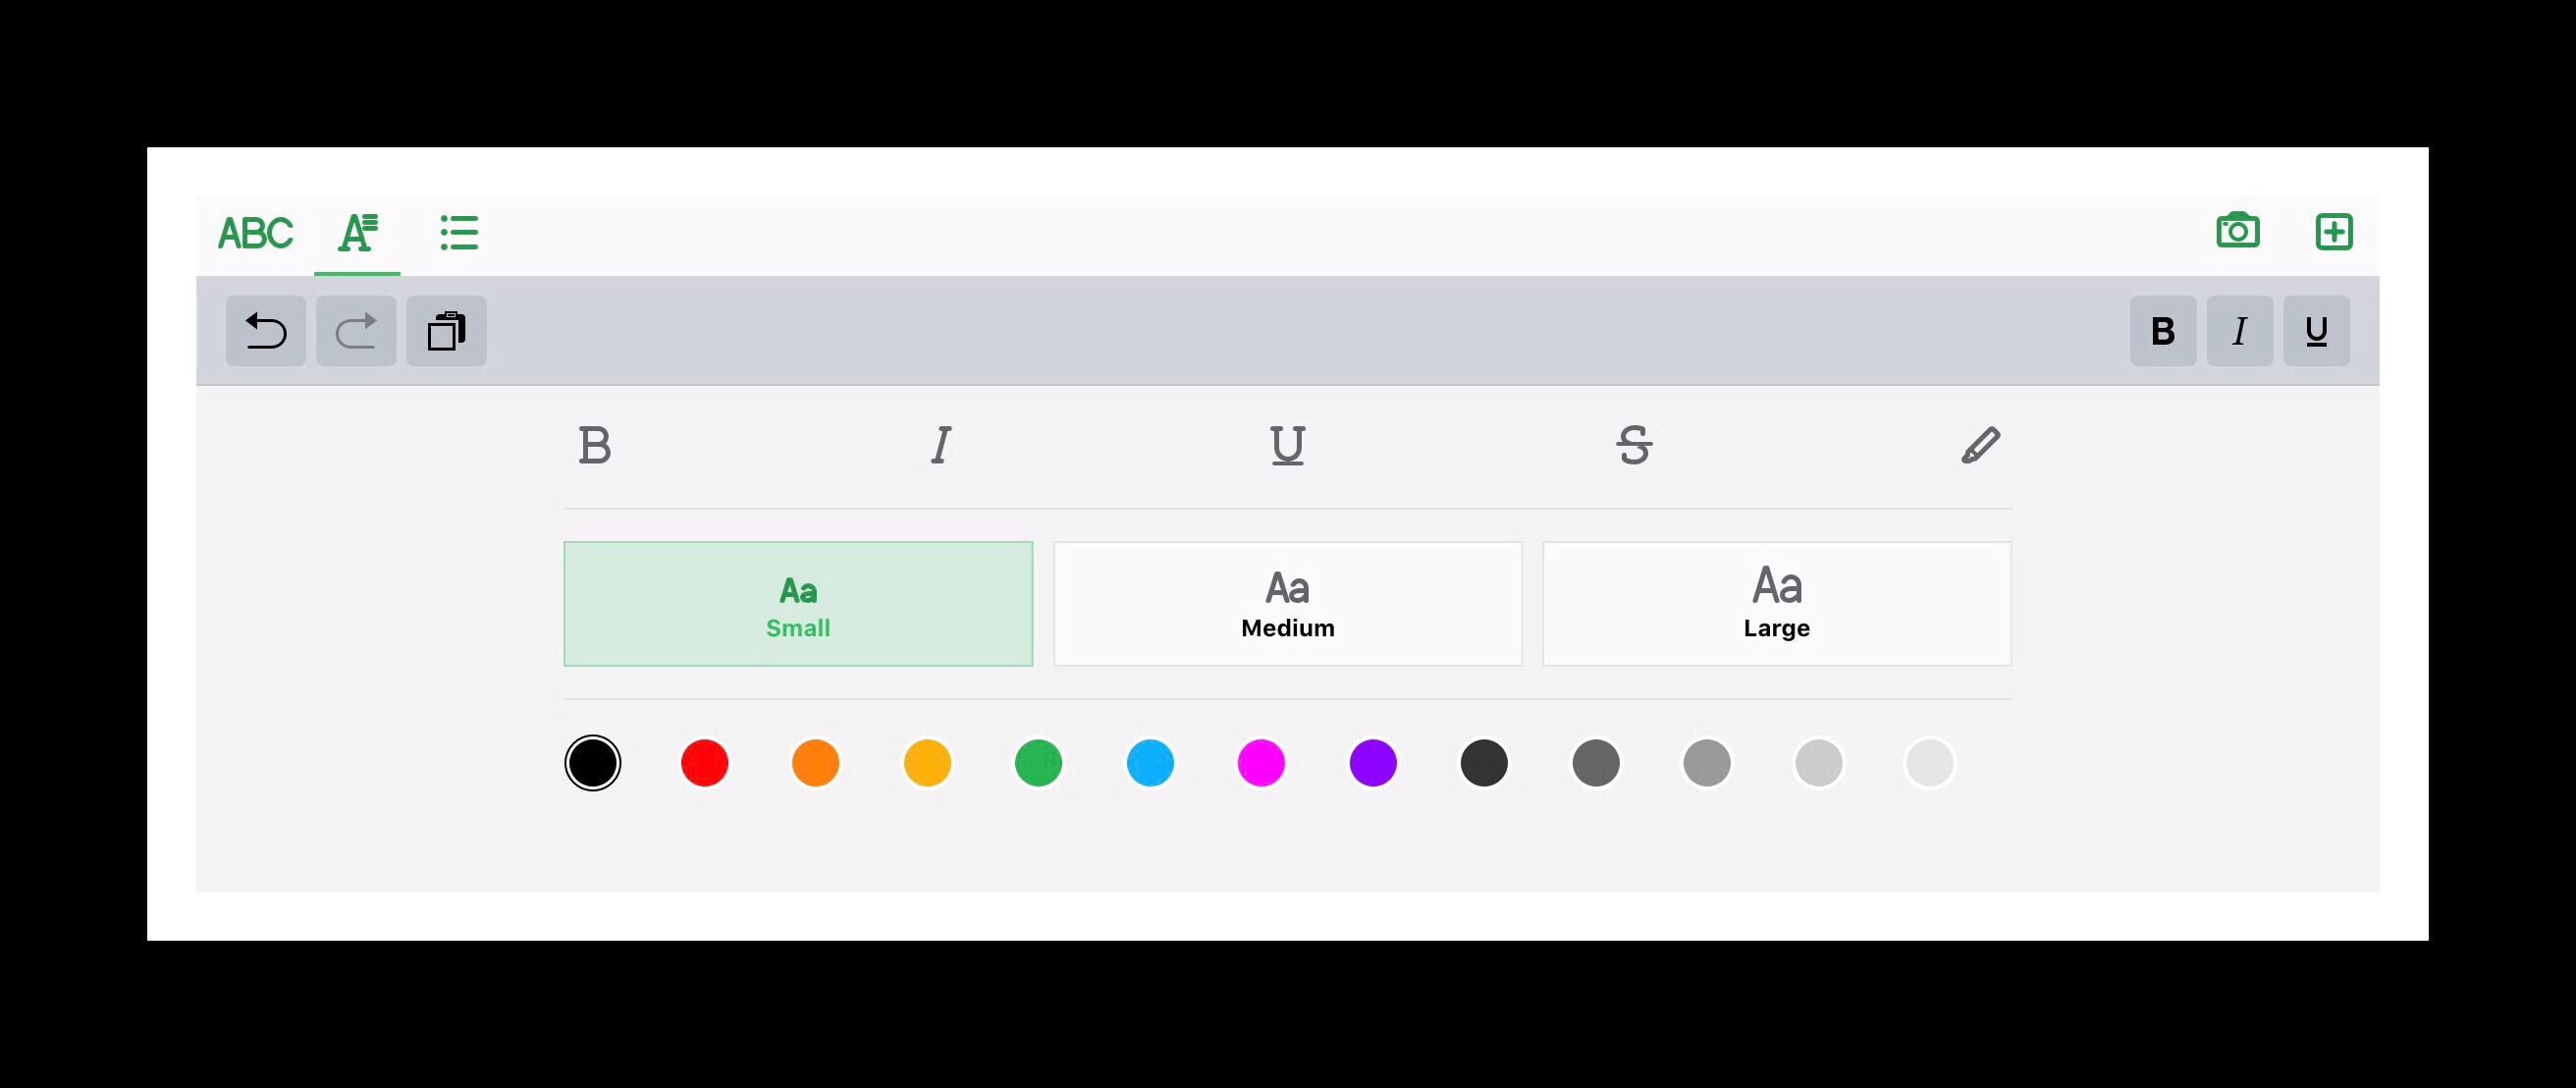Toggle strikethrough in the formatting panel

1634,445
